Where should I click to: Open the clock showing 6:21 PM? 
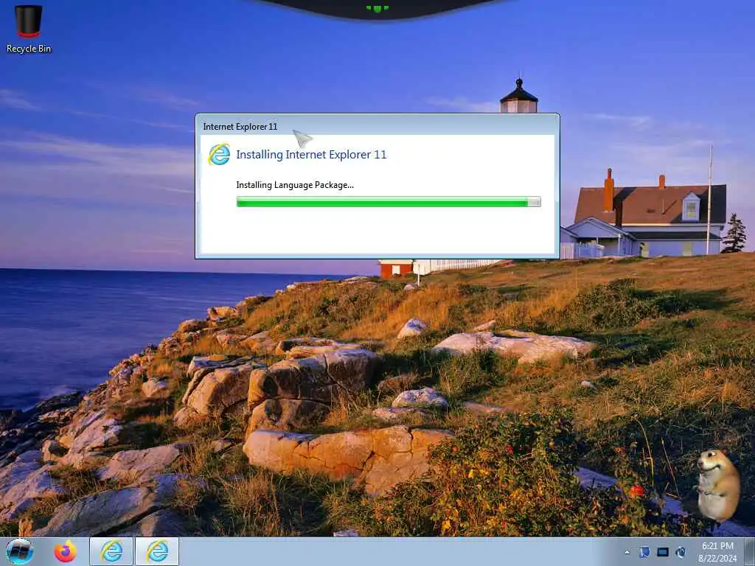[717, 552]
